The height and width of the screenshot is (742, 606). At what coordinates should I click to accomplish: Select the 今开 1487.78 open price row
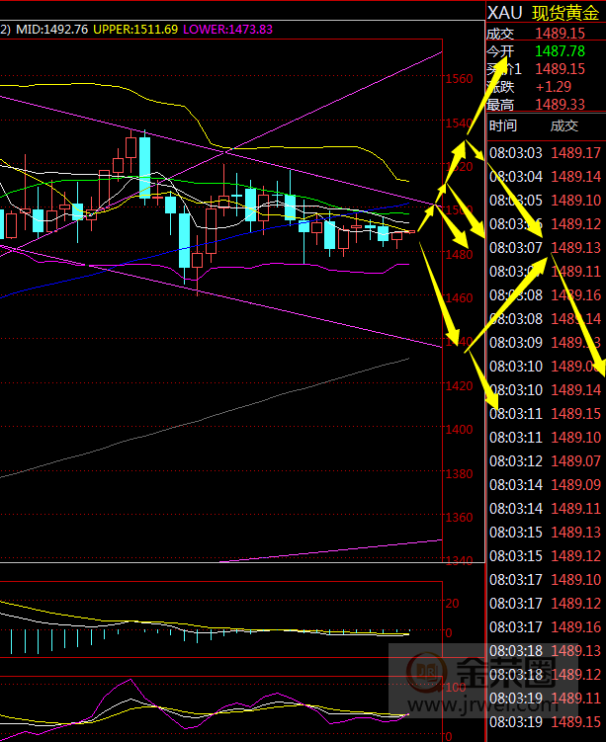(x=544, y=50)
